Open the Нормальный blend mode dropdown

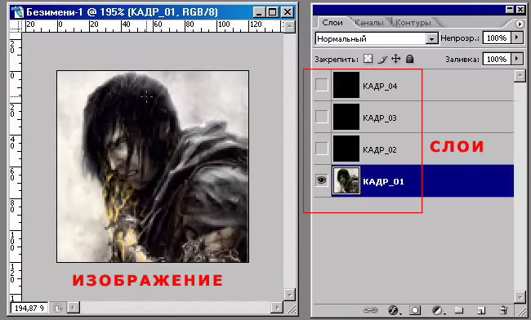point(431,39)
